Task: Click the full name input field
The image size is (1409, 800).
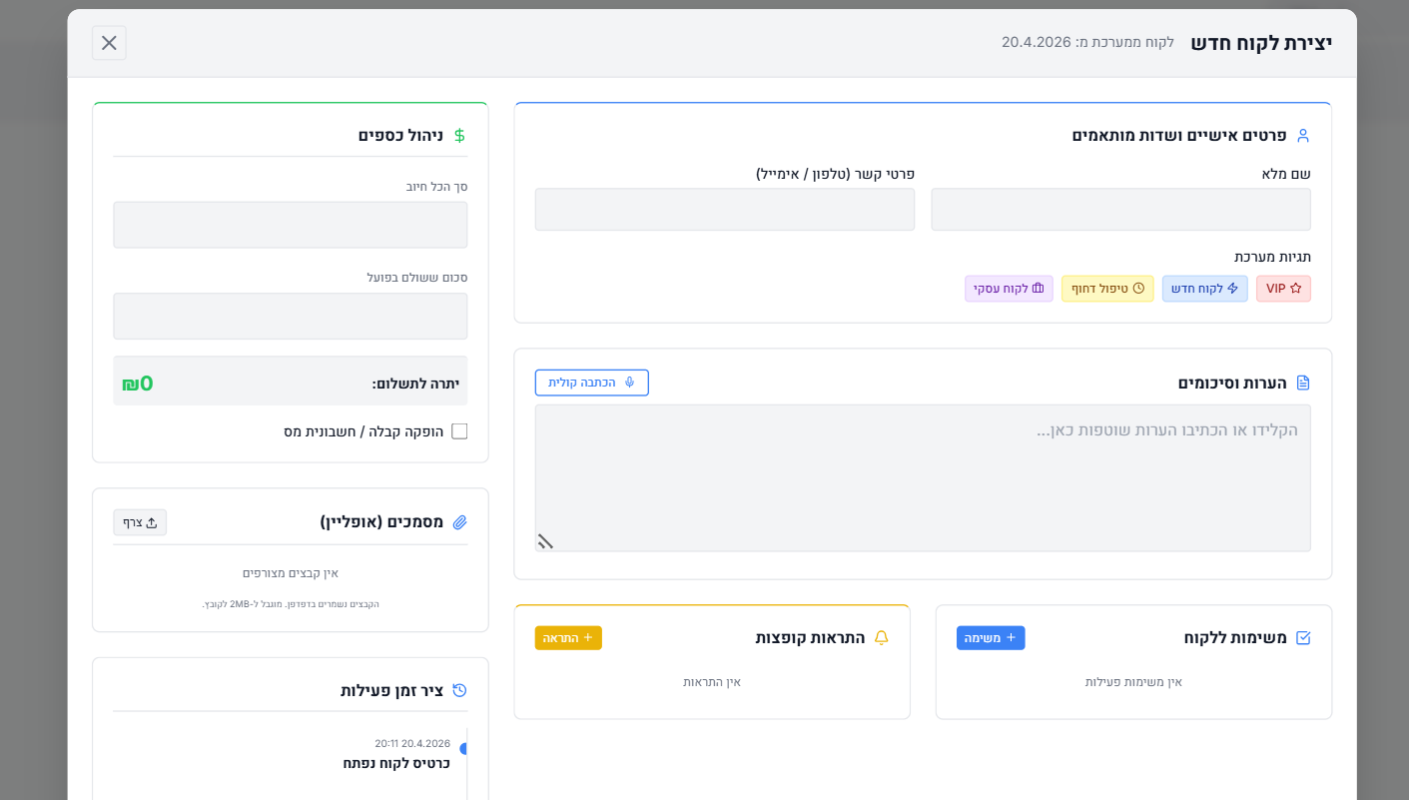Action: [1120, 210]
